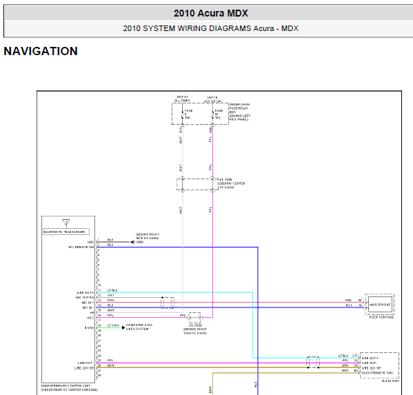413x395 pixels.
Task: Click the fuse symbol under Hot At All Times
Action: click(182, 114)
